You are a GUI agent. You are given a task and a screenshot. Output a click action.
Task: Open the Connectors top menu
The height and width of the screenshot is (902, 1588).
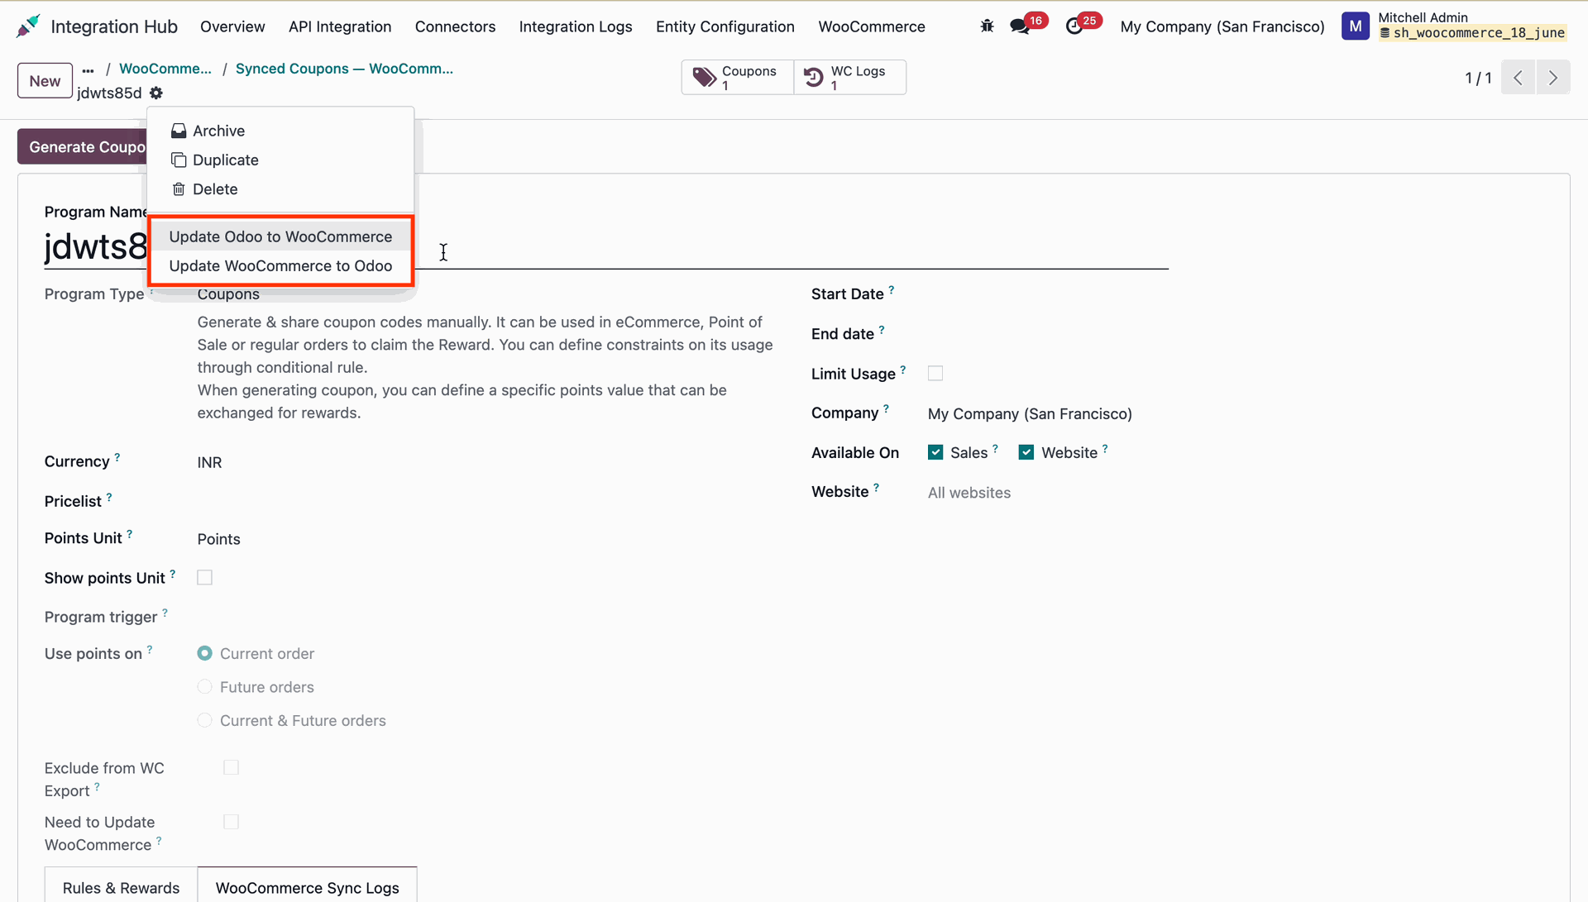pyautogui.click(x=455, y=26)
